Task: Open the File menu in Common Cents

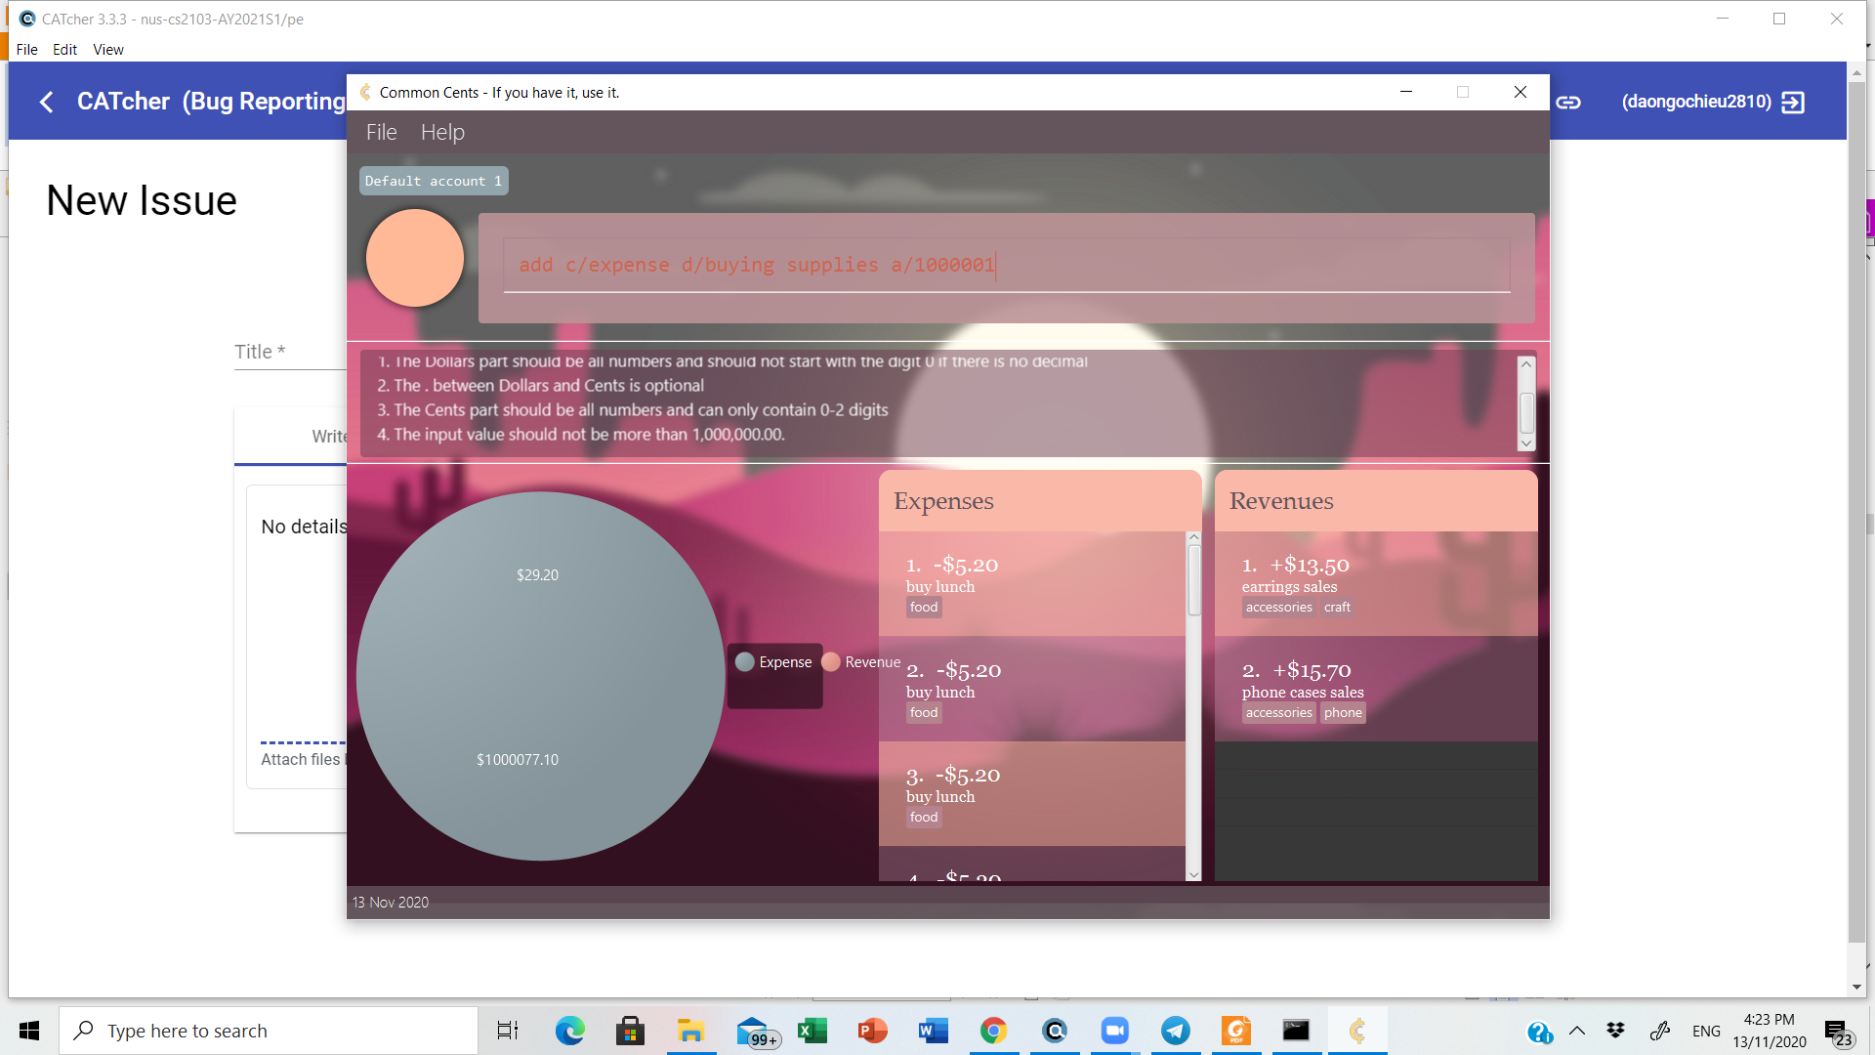Action: (x=381, y=132)
